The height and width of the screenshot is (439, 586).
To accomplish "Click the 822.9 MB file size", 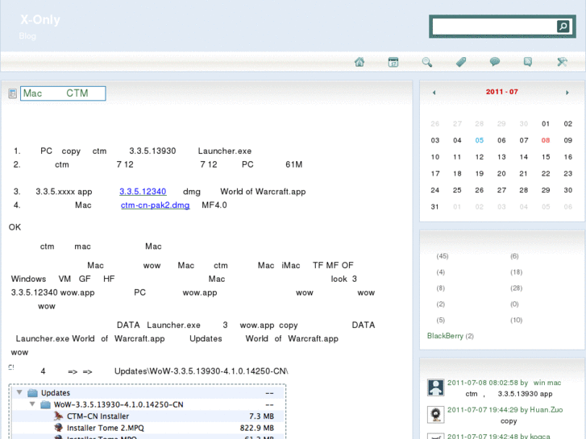I will pyautogui.click(x=257, y=428).
